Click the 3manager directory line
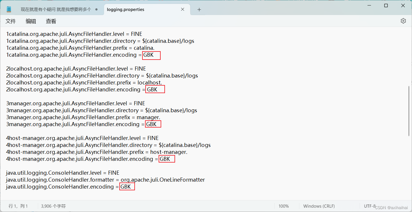The image size is (412, 212). tap(101, 110)
